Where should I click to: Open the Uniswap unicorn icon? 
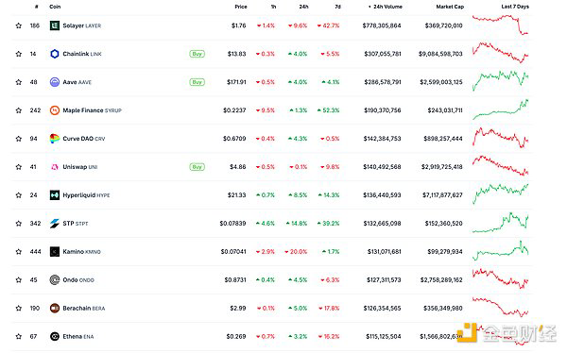55,167
